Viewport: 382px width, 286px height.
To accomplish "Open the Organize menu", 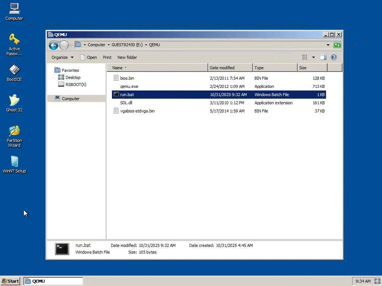I will coord(62,57).
